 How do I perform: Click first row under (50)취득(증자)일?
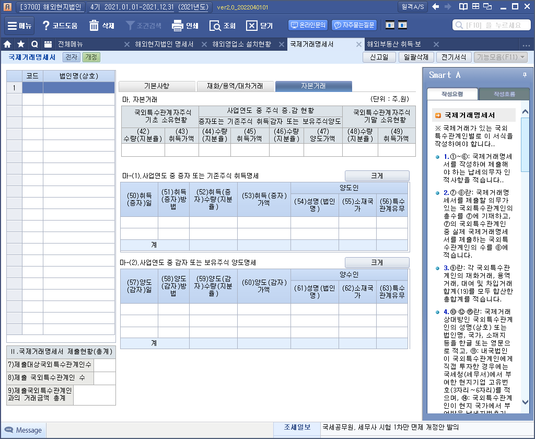(x=139, y=222)
